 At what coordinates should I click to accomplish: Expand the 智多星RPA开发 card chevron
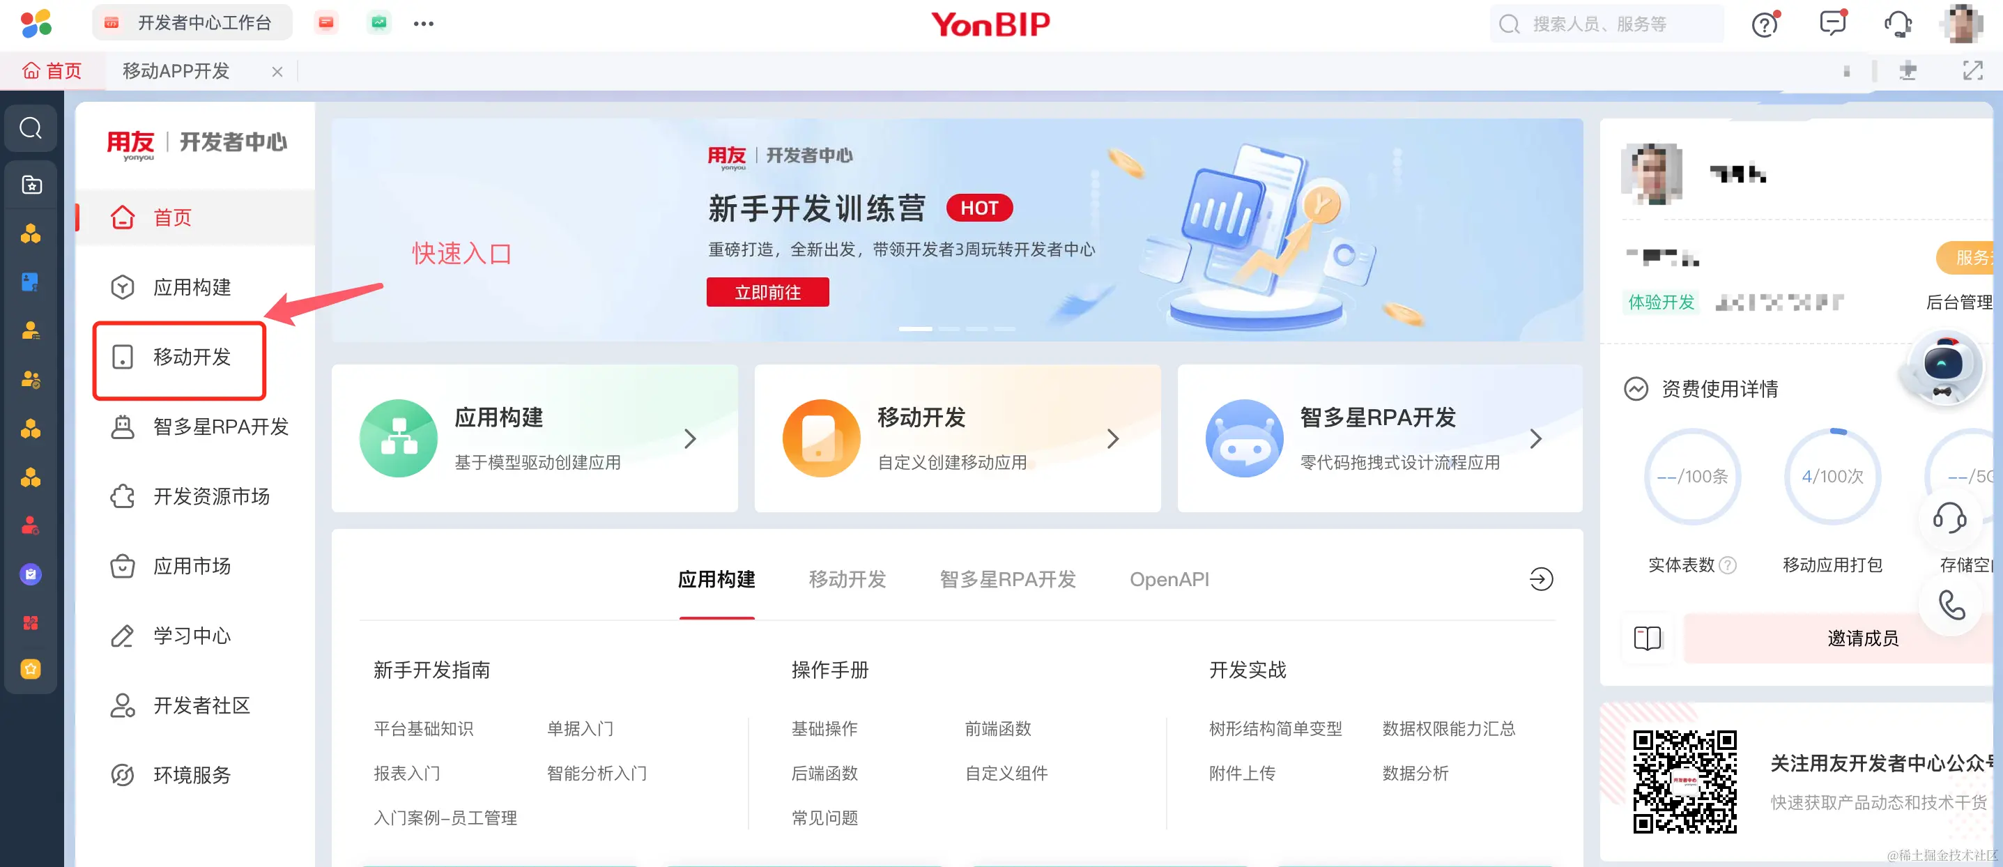(x=1535, y=438)
